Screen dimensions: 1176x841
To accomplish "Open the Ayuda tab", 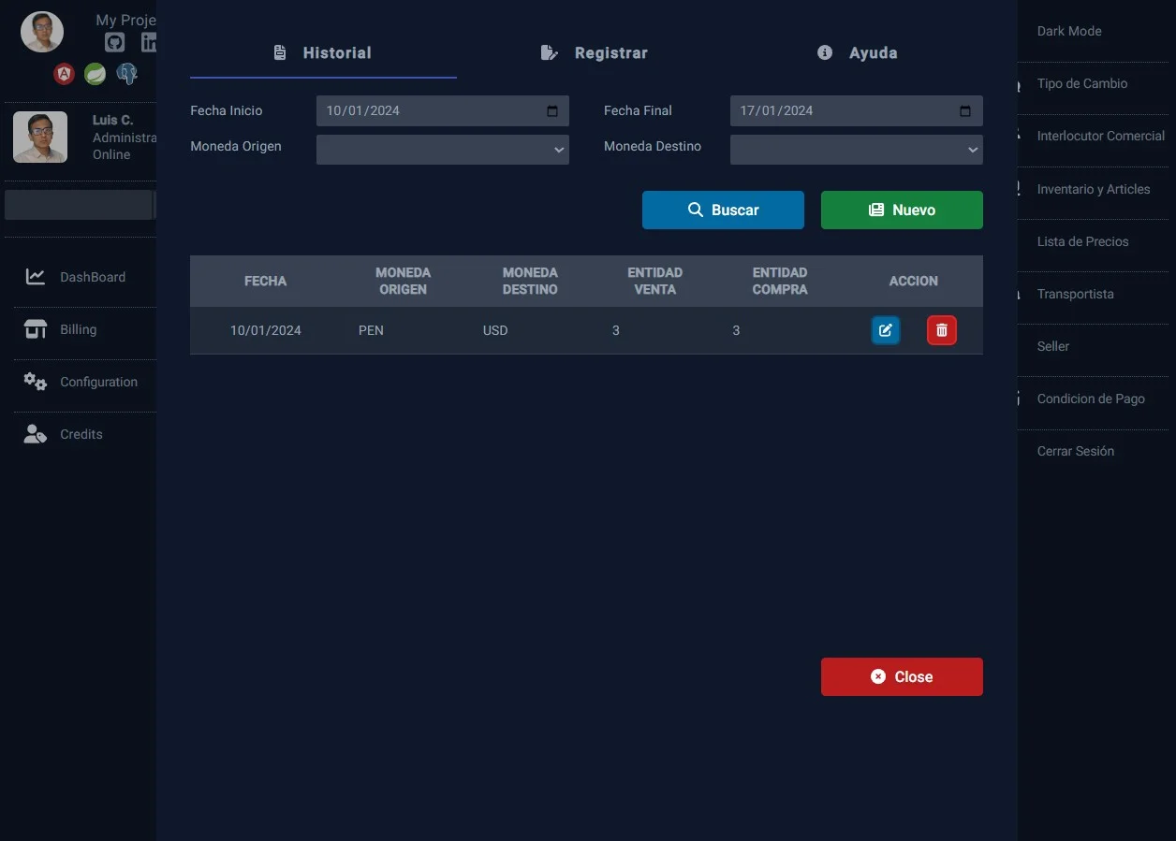I will 858,53.
